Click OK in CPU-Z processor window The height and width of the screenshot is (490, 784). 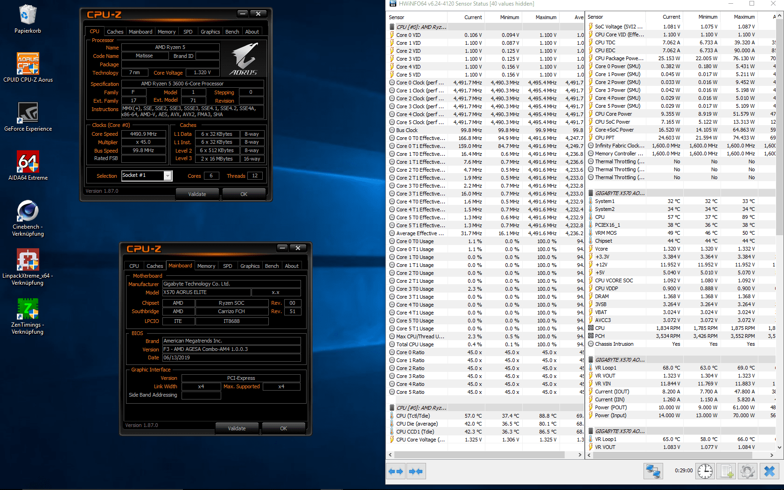(x=244, y=194)
